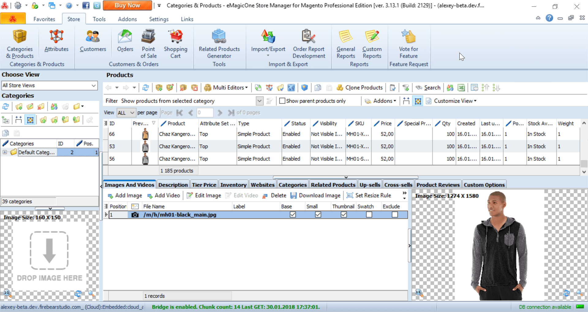
Task: Open the All Store Views dropdown
Action: [x=50, y=86]
